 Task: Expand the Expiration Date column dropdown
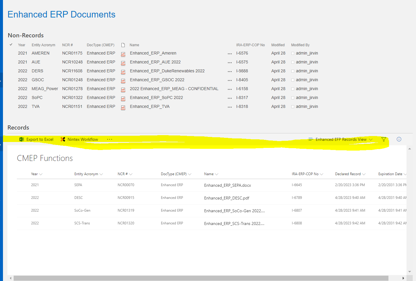coord(405,174)
